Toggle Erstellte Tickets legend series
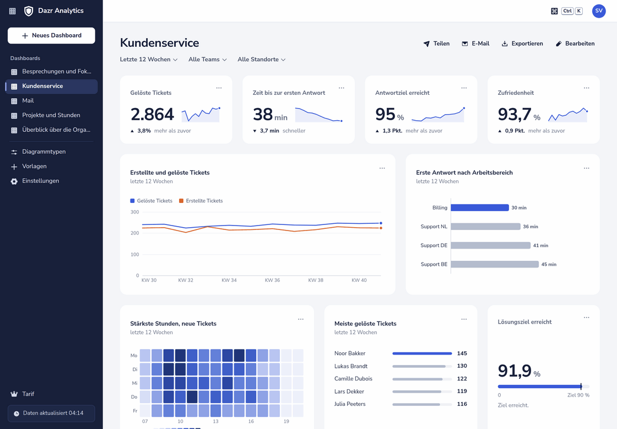The width and height of the screenshot is (617, 429). tap(201, 201)
